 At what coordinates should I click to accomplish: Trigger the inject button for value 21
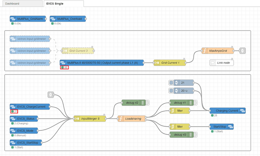[x=171, y=83]
